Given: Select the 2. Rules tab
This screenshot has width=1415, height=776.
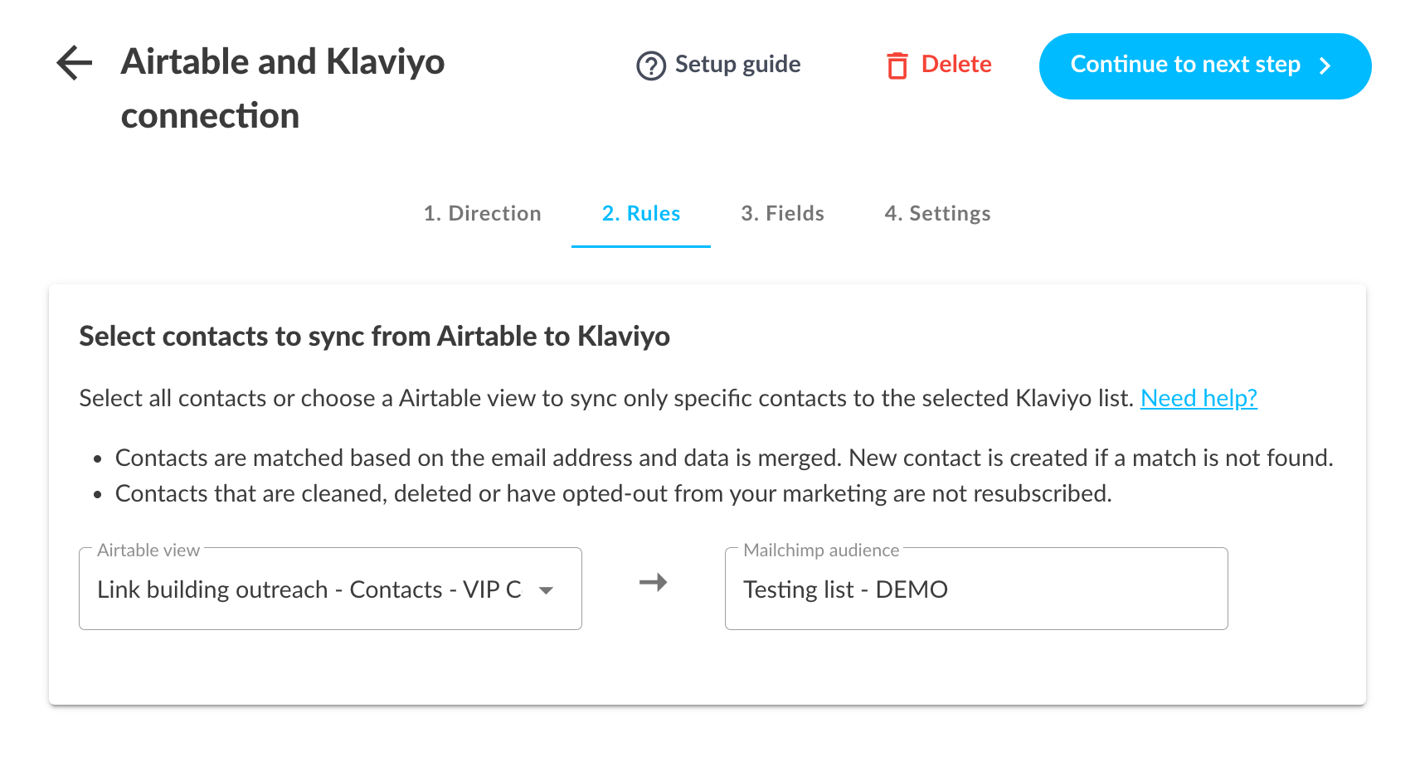Looking at the screenshot, I should pos(640,214).
